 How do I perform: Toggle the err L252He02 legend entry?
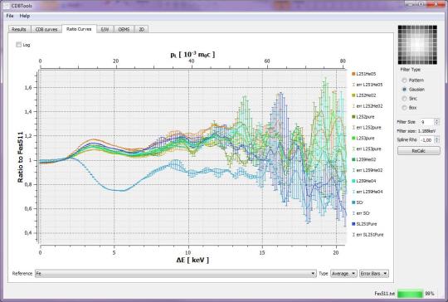pyautogui.click(x=368, y=106)
